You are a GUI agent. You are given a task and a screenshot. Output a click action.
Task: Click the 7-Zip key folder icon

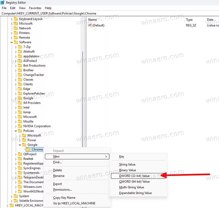(x=20, y=47)
